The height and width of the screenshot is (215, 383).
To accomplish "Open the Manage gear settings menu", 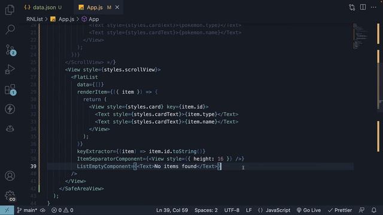I will click(10, 196).
